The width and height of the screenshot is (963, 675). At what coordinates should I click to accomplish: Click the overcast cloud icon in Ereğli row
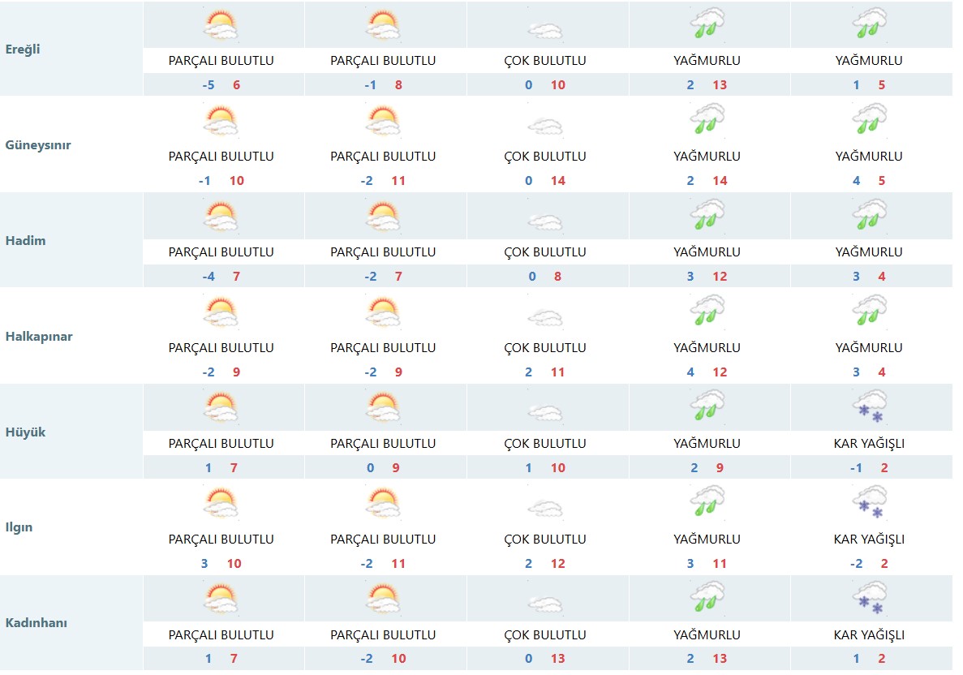(x=545, y=31)
